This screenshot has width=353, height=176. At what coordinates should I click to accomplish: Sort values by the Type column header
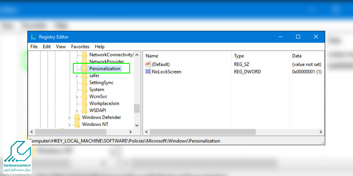click(239, 56)
